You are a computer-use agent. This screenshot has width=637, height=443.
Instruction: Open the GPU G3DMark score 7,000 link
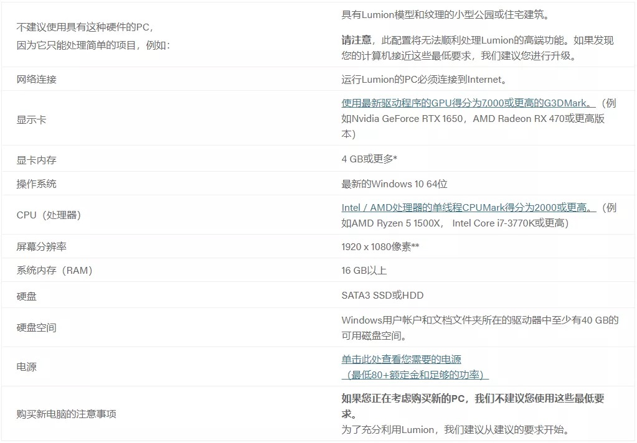(468, 103)
